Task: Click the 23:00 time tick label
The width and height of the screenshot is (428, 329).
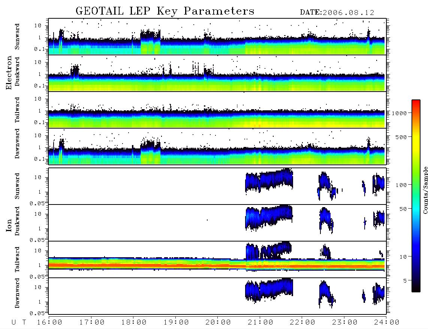Action: pyautogui.click(x=345, y=322)
